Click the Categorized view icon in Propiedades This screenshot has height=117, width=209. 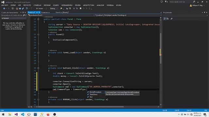165,19
